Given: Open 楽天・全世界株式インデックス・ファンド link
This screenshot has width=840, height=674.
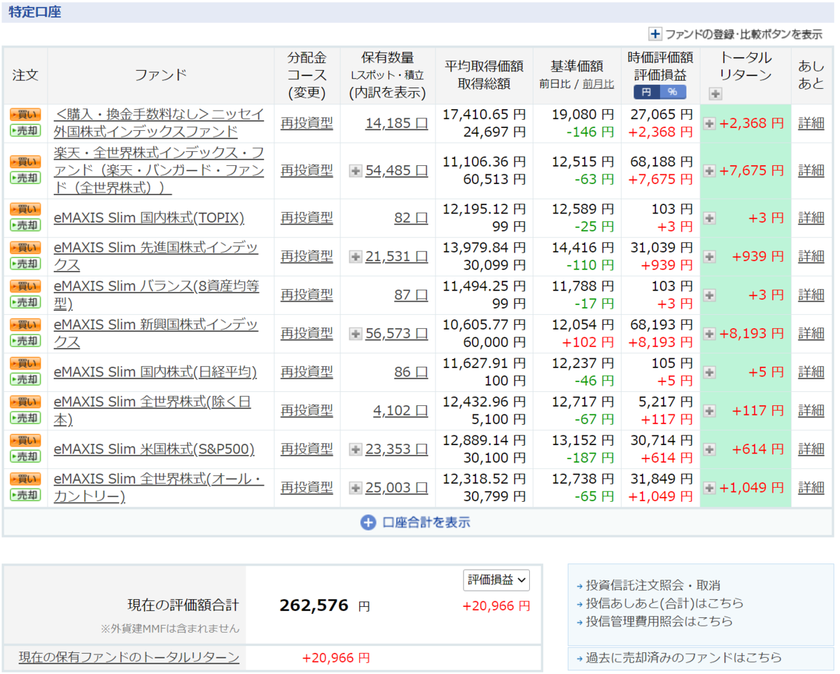Looking at the screenshot, I should coord(160,170).
